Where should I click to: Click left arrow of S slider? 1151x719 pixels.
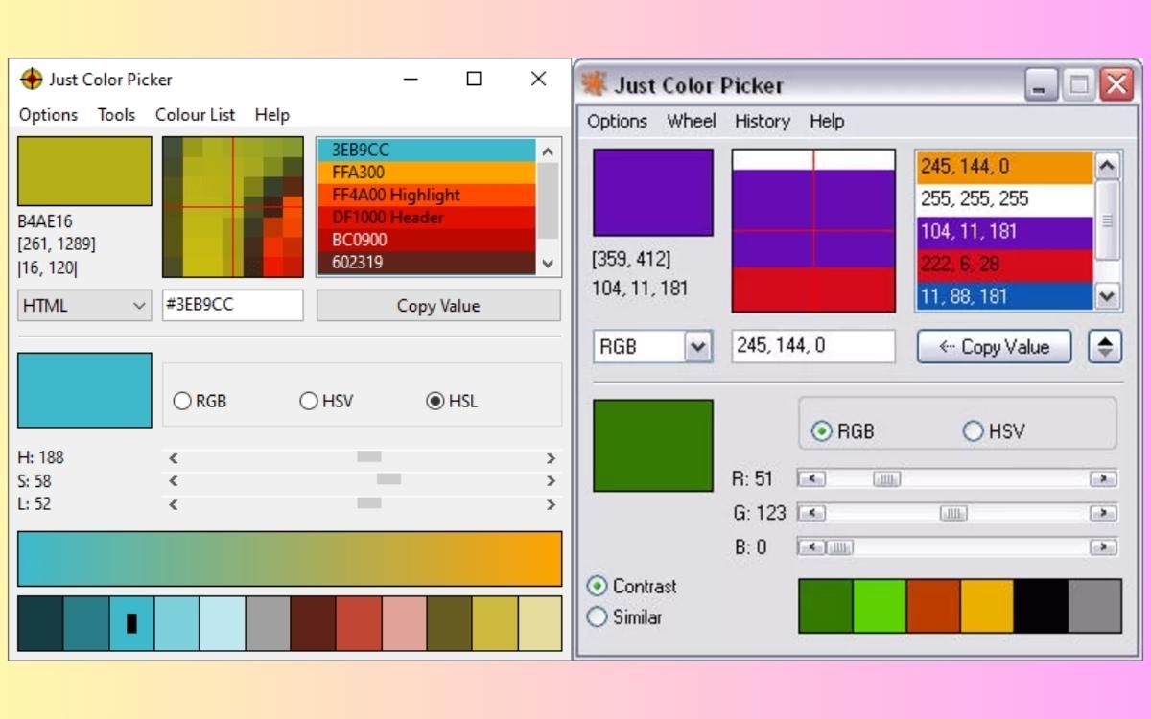click(x=174, y=481)
